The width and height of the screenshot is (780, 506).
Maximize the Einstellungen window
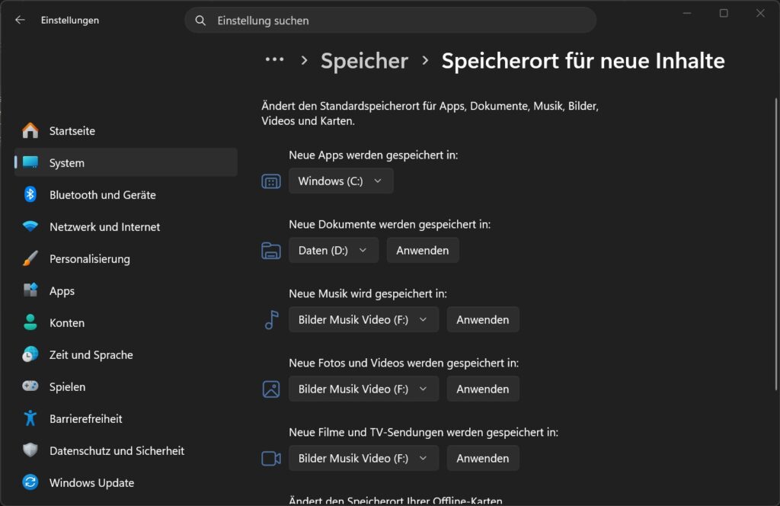[x=724, y=14]
